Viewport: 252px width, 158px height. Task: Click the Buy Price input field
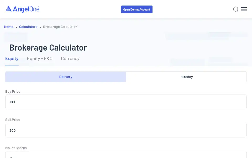click(126, 102)
